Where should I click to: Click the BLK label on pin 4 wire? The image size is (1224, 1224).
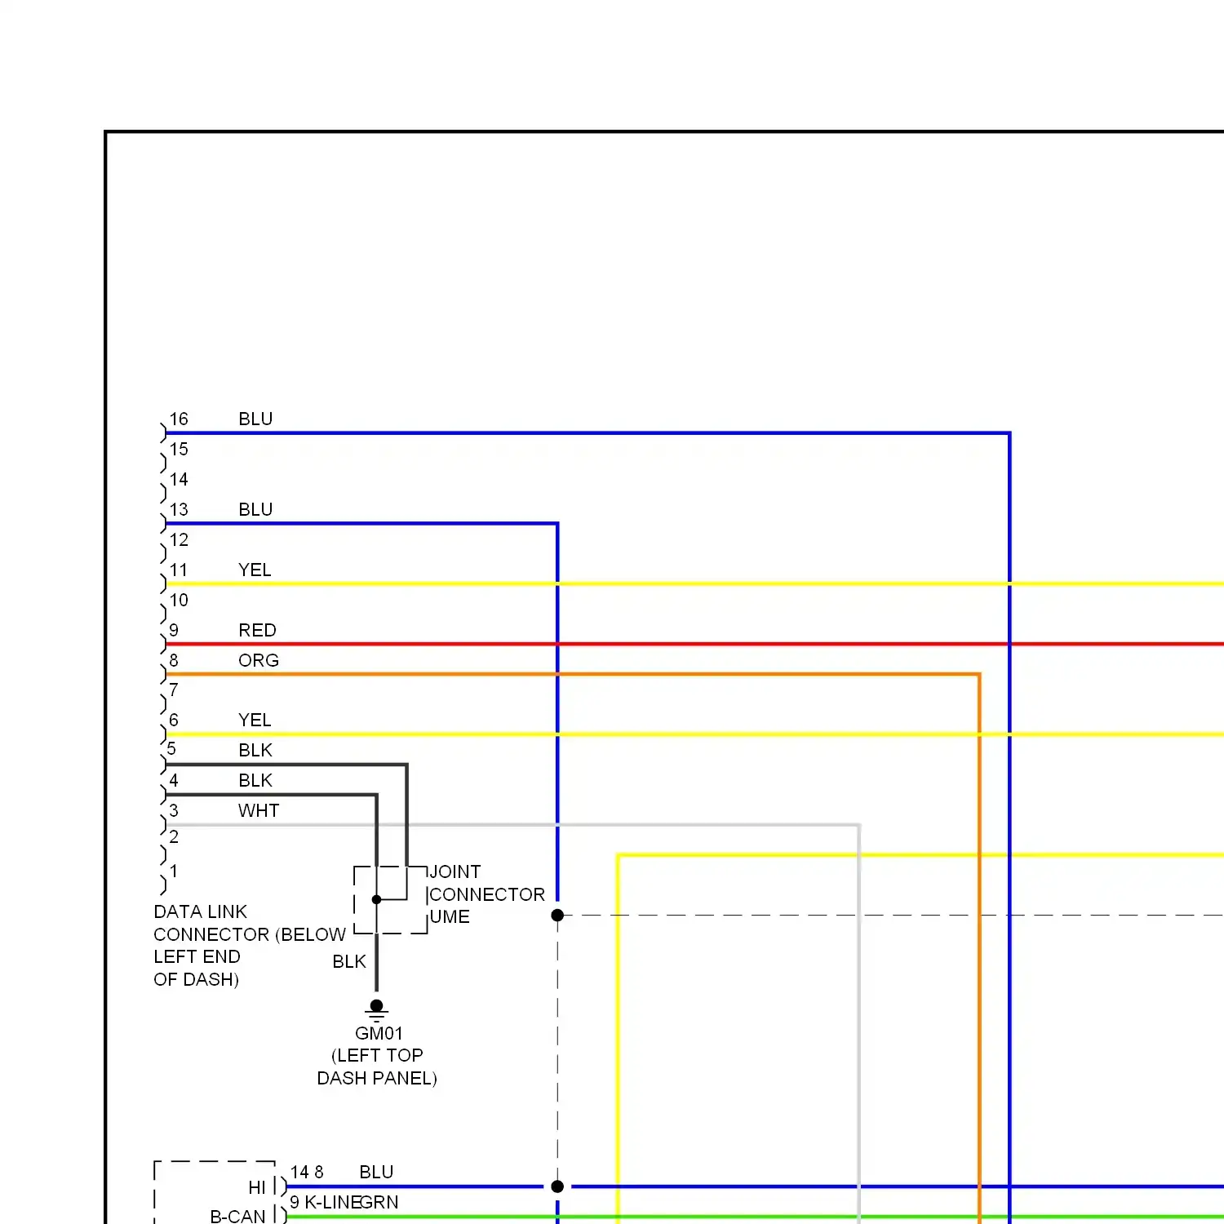[x=255, y=781]
